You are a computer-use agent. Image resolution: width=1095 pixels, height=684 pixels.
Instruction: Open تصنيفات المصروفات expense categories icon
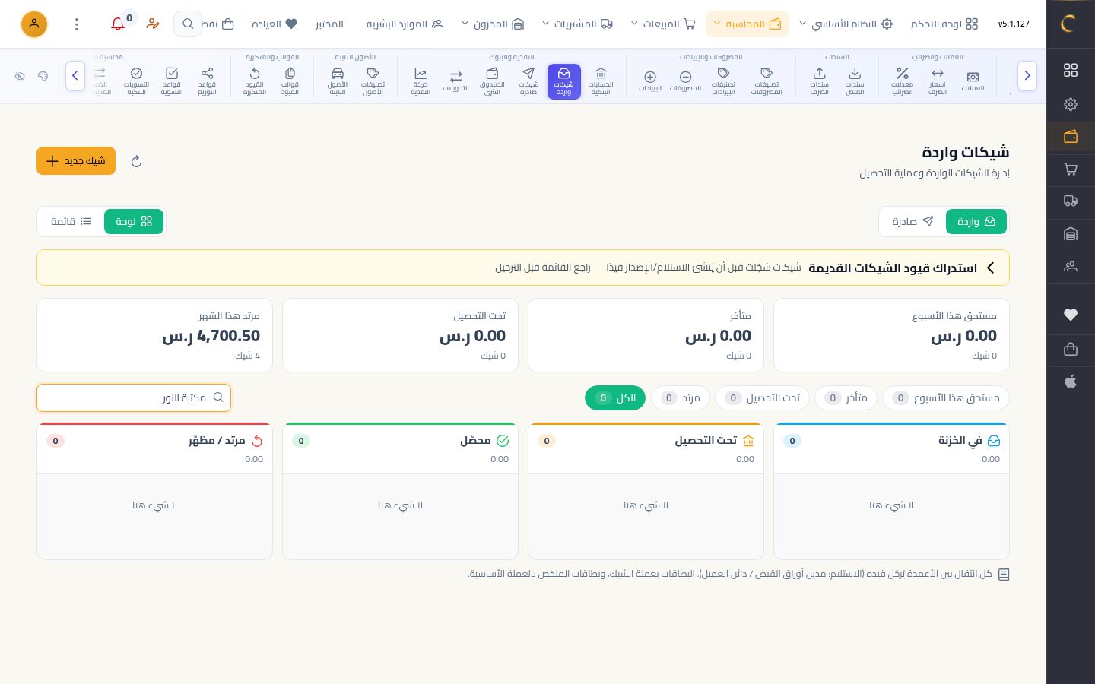pyautogui.click(x=766, y=81)
